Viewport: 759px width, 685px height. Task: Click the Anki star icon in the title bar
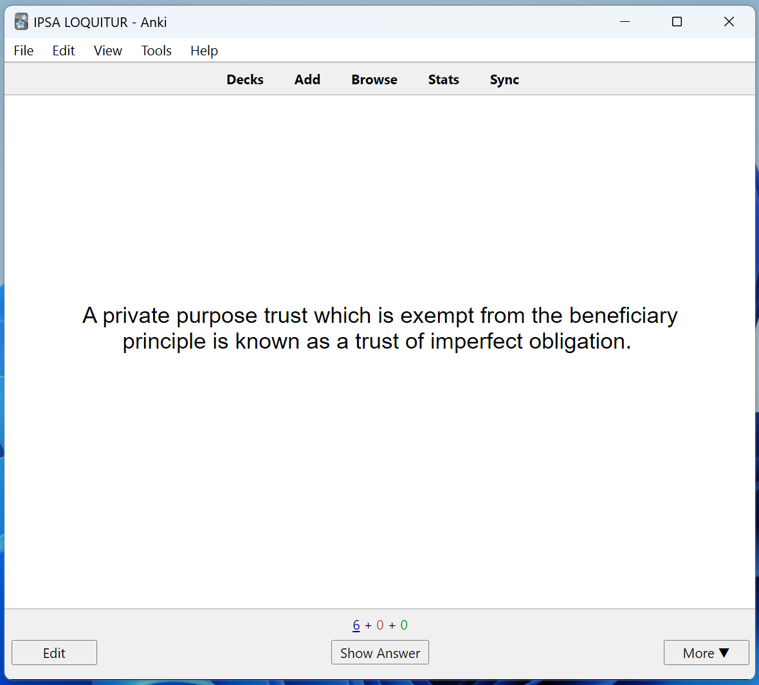(21, 21)
